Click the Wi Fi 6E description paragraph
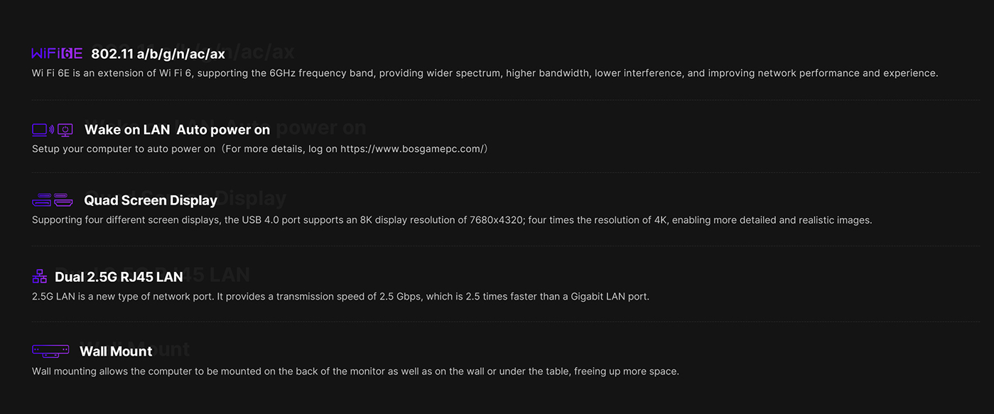Screen dimensions: 994x414 485,73
